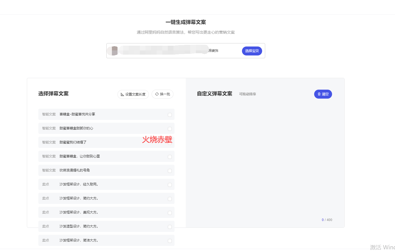Click the empty 自定义弹幕文案 panel area
This screenshot has height=251, width=395.
265,157
